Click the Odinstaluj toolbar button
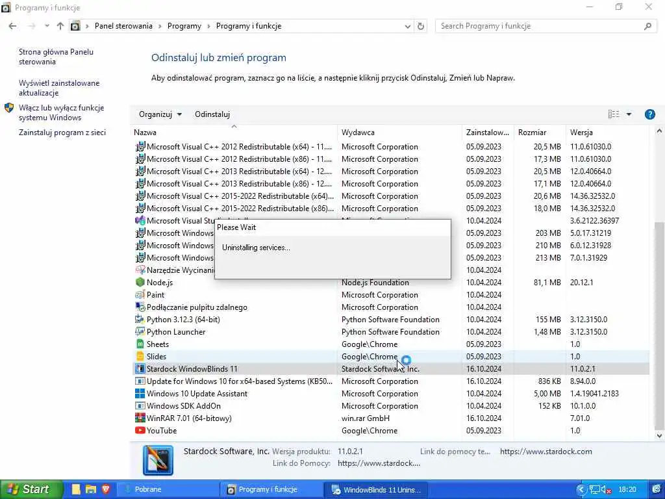 click(212, 114)
